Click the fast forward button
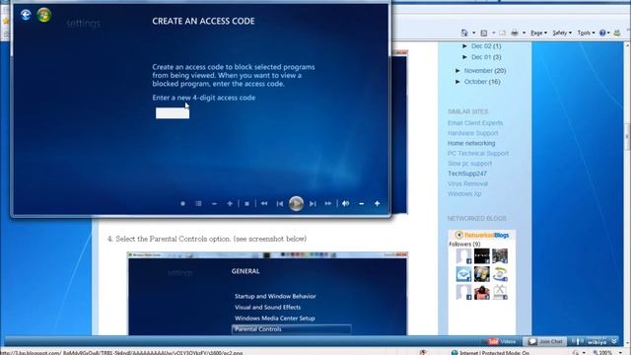This screenshot has height=355, width=631. click(x=328, y=204)
